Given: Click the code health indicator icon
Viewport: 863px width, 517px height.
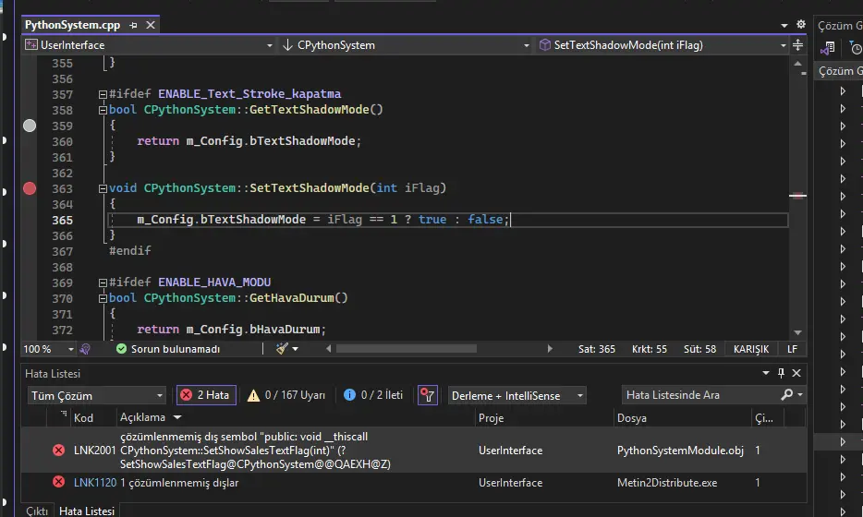Looking at the screenshot, I should pyautogui.click(x=85, y=349).
